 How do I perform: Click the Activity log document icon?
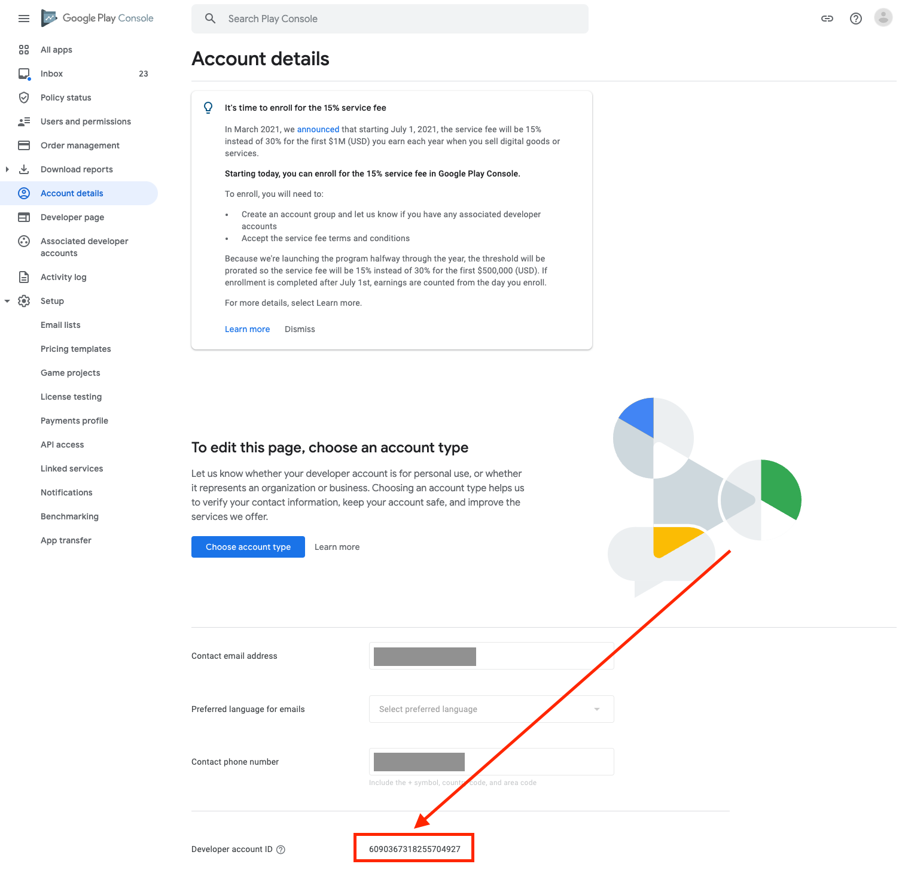(24, 277)
